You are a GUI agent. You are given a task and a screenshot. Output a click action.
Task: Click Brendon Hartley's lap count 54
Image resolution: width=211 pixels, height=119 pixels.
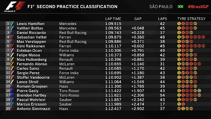pyautogui.click(x=162, y=95)
